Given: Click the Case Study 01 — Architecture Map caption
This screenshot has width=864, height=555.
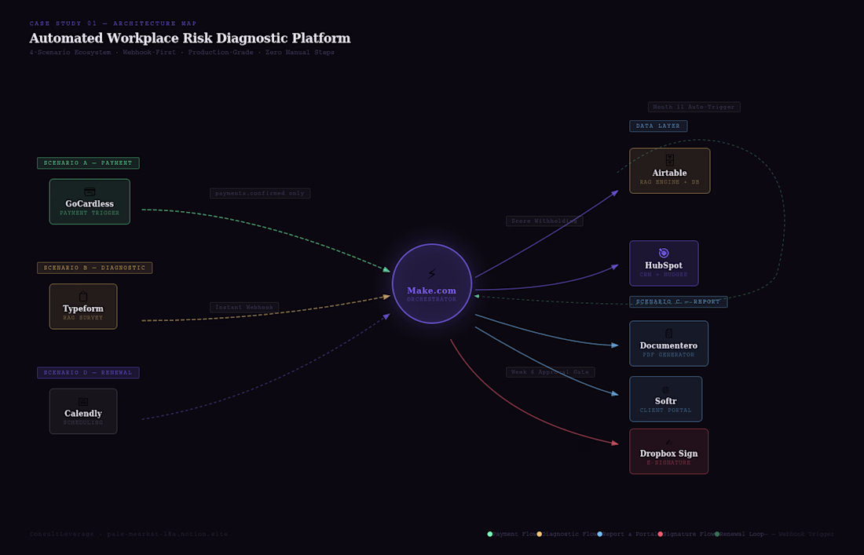Looking at the screenshot, I should pyautogui.click(x=113, y=24).
